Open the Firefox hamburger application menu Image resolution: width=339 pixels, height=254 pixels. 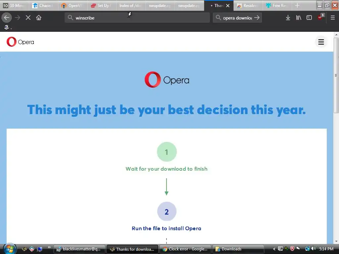pyautogui.click(x=333, y=18)
